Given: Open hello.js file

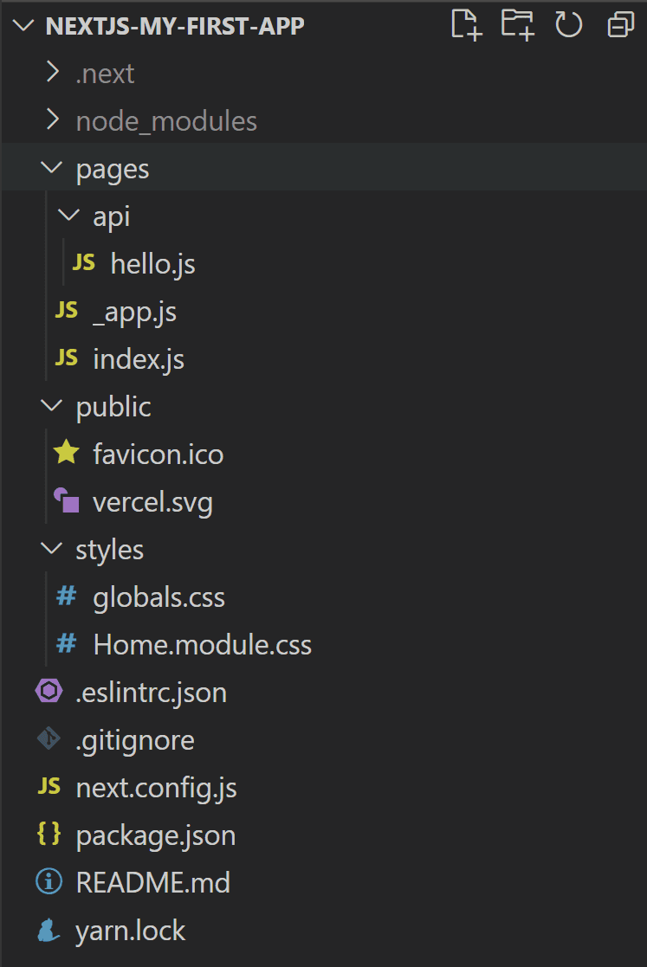Looking at the screenshot, I should [152, 264].
